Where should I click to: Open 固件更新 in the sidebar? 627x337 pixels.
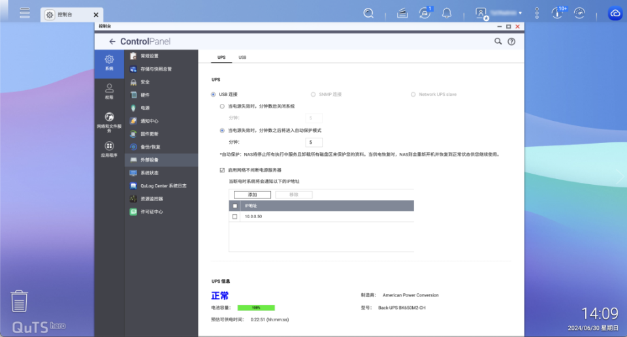[161, 134]
